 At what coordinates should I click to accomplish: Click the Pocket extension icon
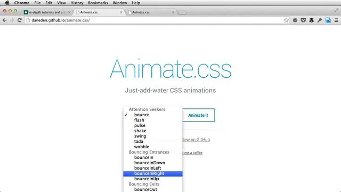pos(303,20)
